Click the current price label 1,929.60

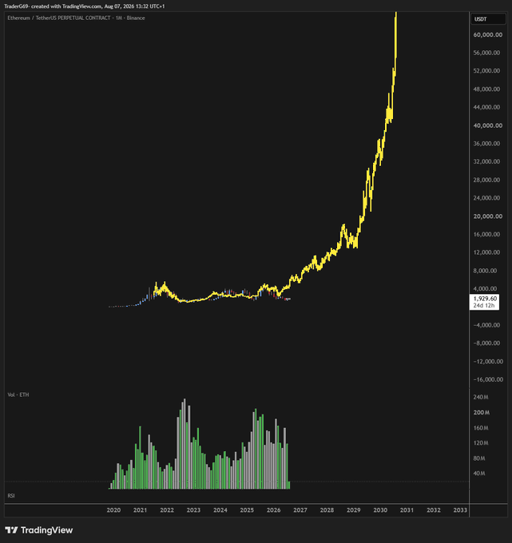pyautogui.click(x=485, y=299)
